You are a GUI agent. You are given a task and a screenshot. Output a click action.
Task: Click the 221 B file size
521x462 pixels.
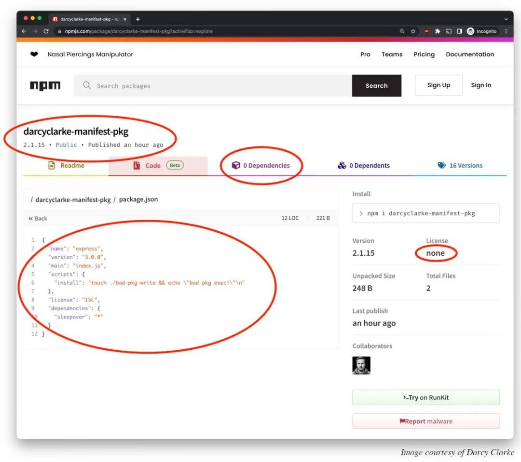323,218
